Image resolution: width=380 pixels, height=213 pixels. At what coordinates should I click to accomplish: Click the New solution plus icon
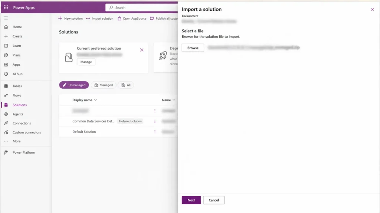click(60, 19)
